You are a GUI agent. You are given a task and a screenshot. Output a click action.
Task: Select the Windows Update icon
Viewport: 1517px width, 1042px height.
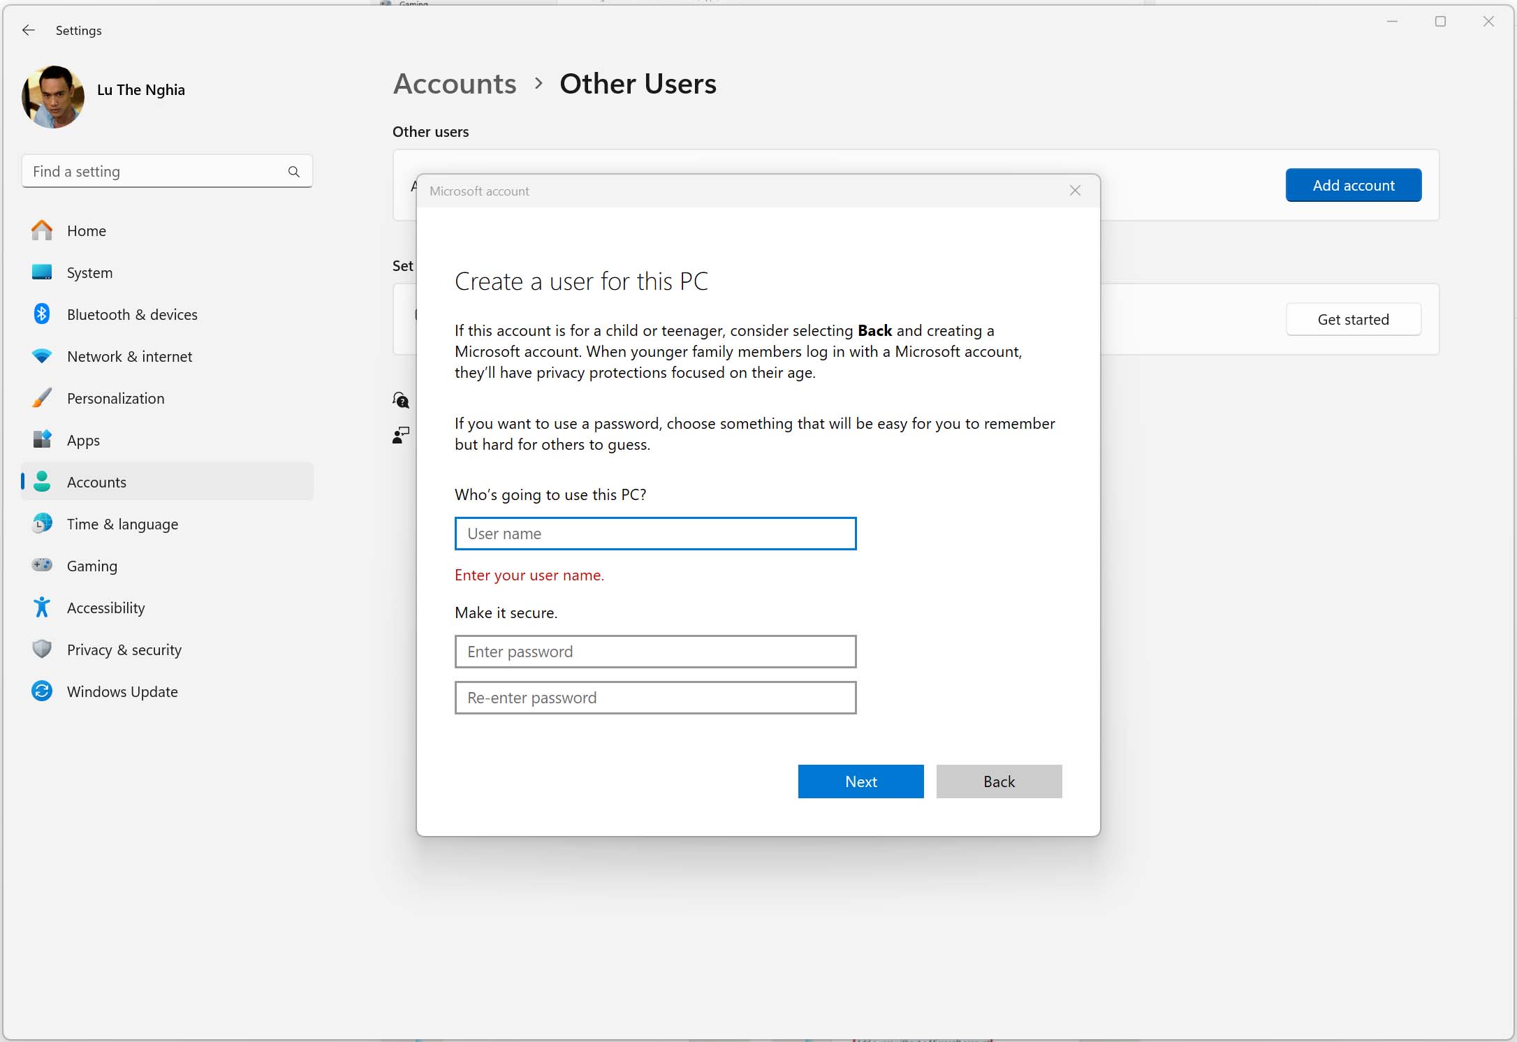[x=42, y=691]
